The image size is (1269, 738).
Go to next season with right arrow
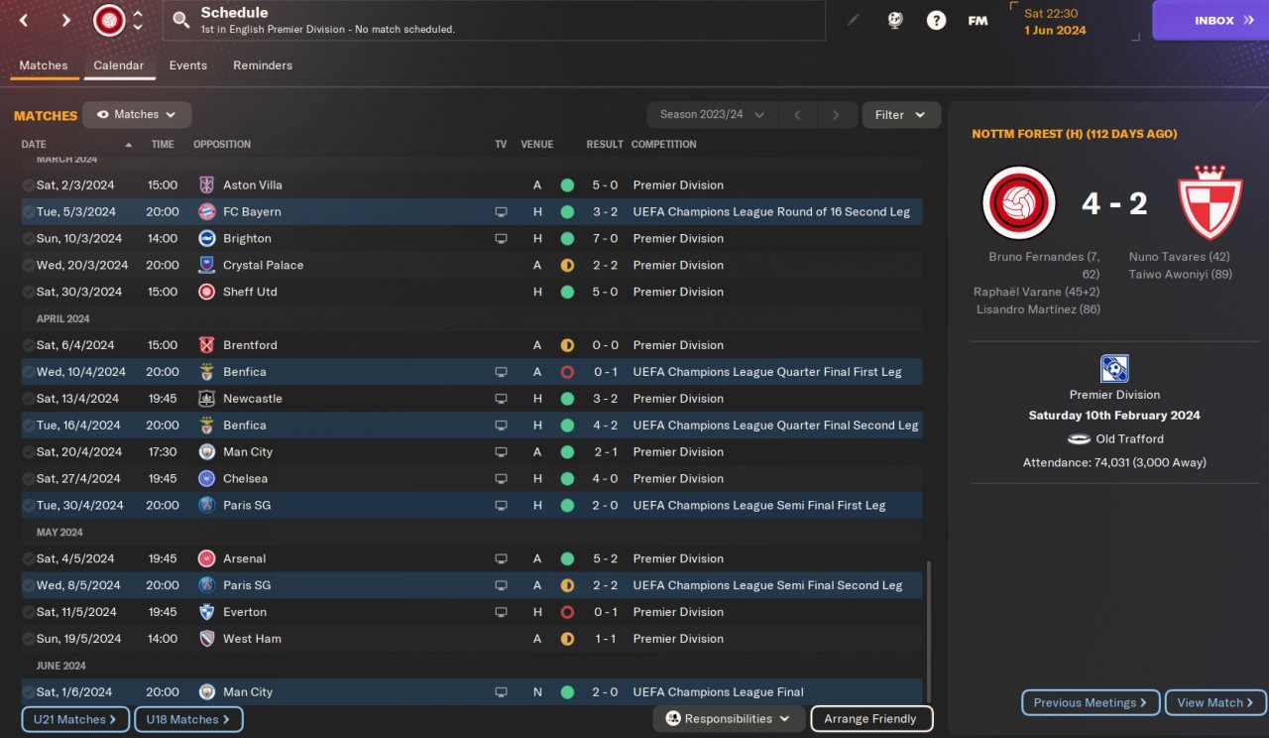[x=836, y=115]
